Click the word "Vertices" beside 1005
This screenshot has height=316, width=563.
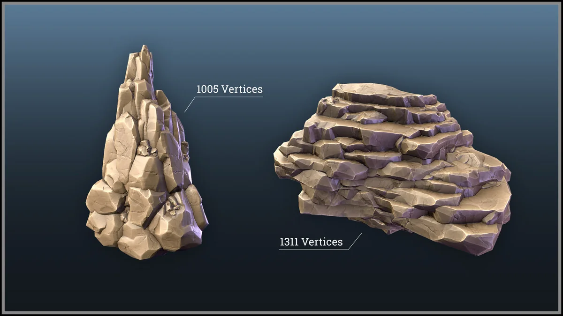point(241,89)
